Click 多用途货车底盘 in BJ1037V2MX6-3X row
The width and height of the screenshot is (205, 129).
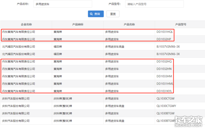click(x=115, y=47)
